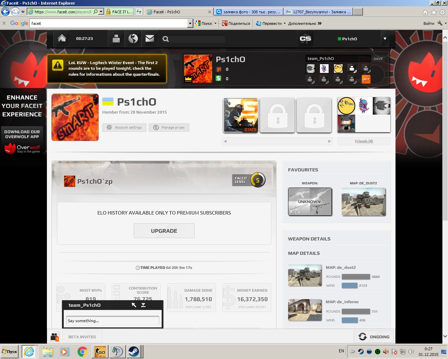
Task: Open the CS:GO STATS game thumbnail
Action: coord(241,115)
